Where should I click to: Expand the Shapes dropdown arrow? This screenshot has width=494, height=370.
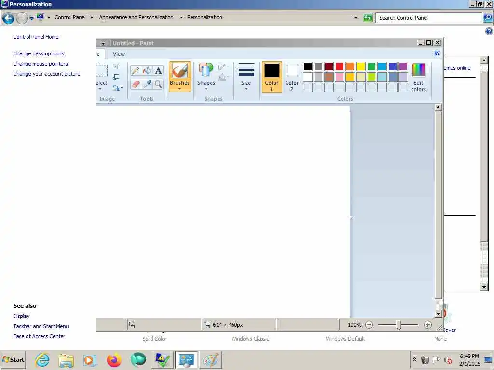click(206, 89)
